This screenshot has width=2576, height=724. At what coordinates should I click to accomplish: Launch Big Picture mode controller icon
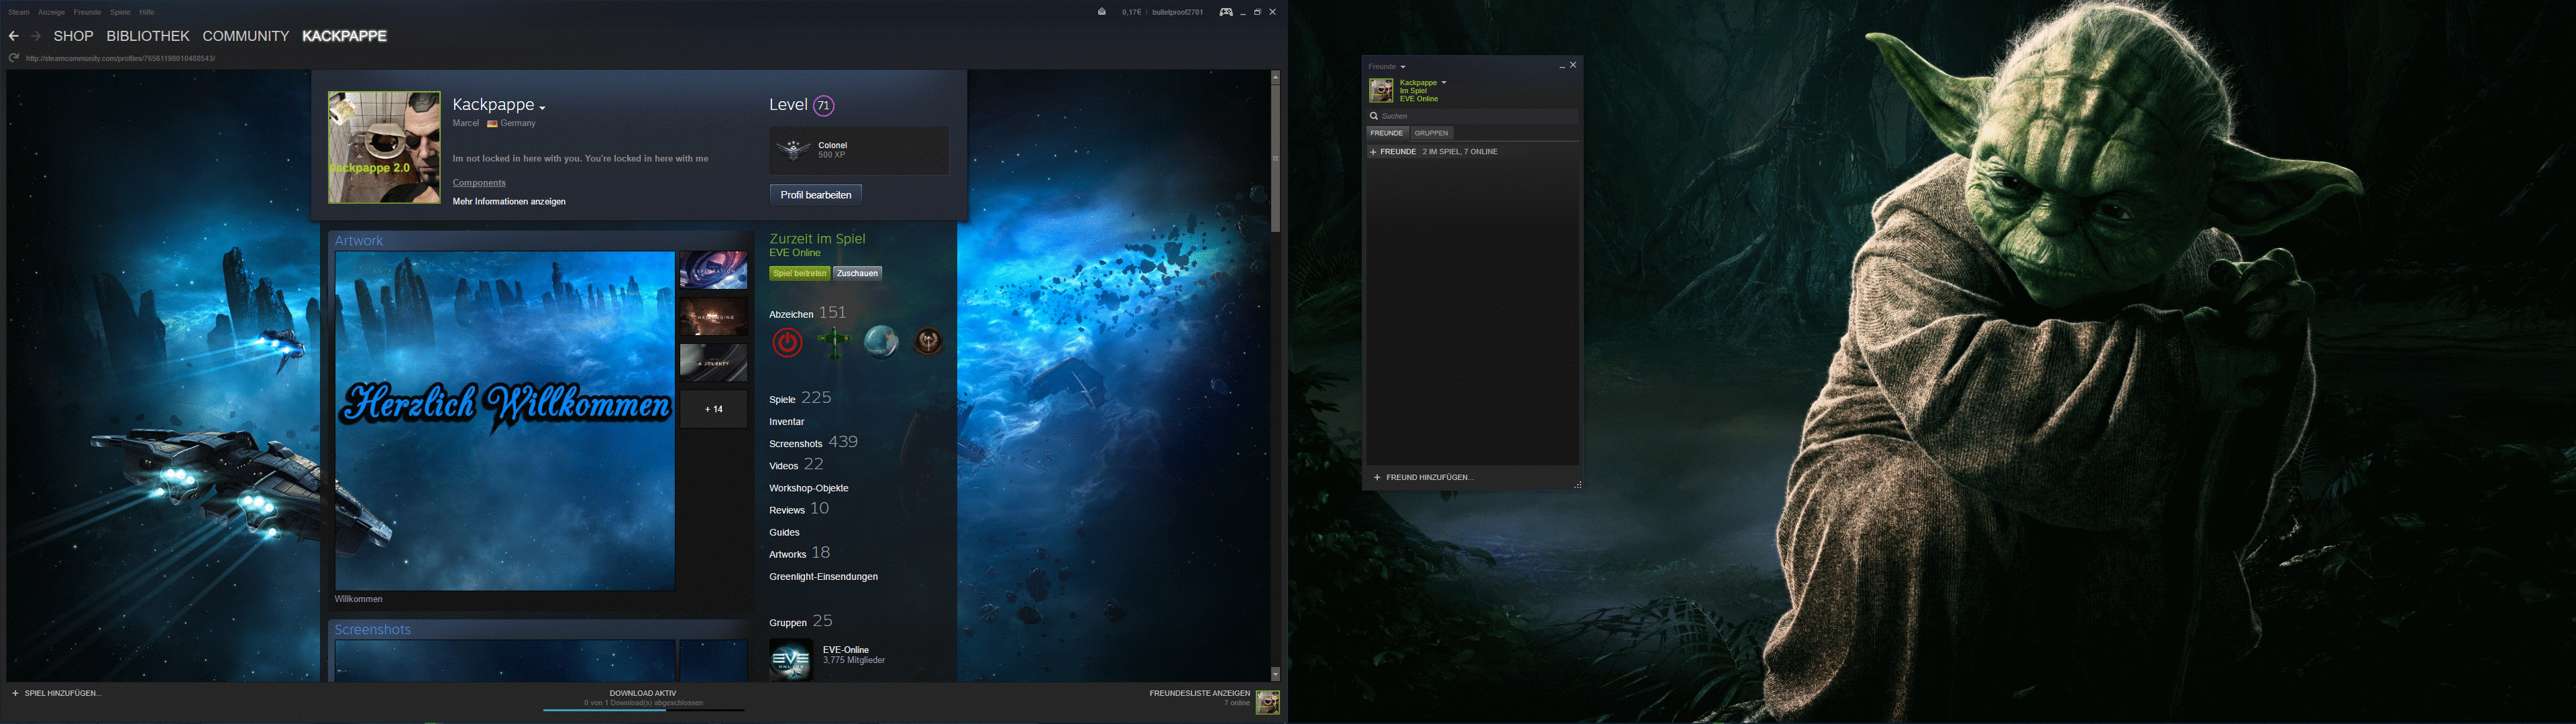coord(1226,12)
